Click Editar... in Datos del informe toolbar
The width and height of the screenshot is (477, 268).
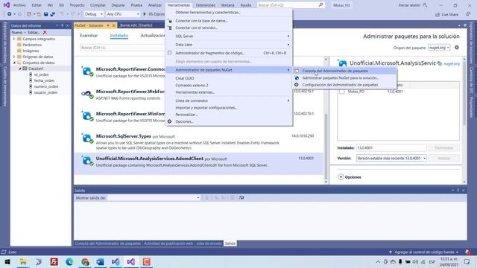click(34, 32)
